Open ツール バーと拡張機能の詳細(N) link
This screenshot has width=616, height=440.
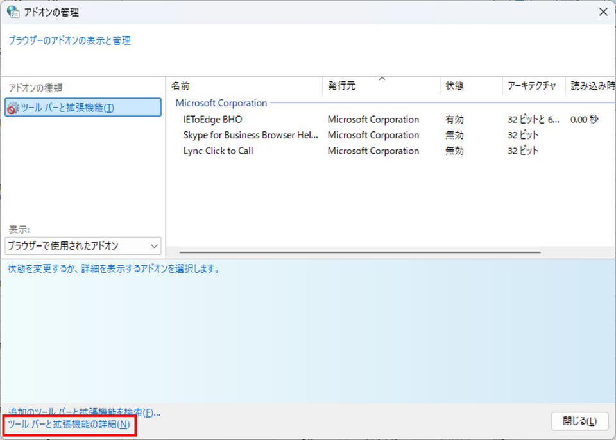(x=69, y=425)
